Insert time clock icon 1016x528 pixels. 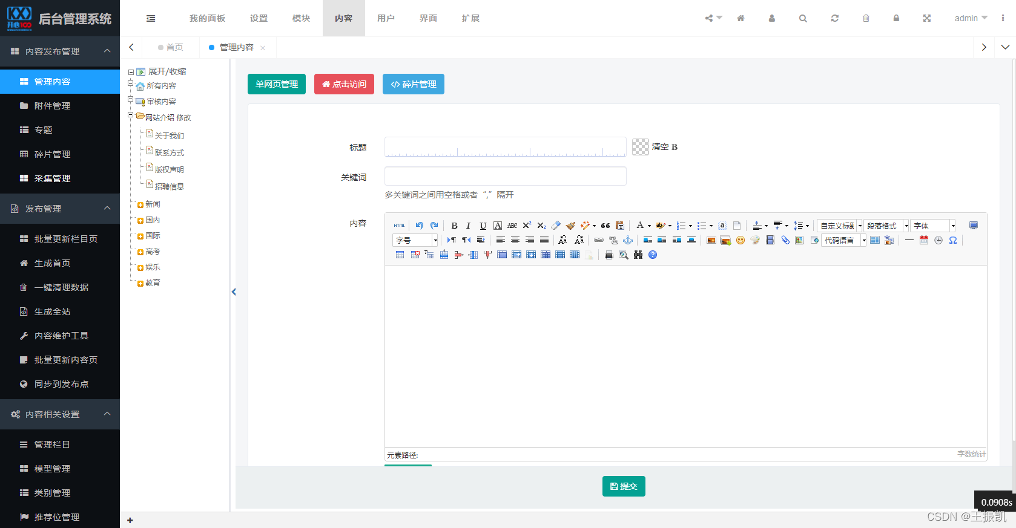(x=938, y=240)
